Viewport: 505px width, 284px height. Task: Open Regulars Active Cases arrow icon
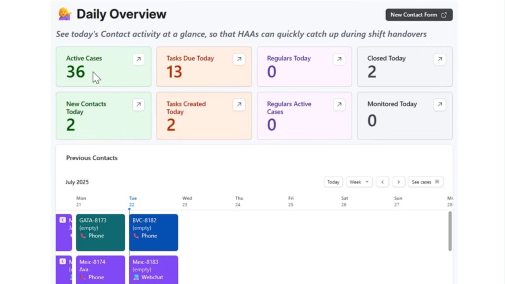pyautogui.click(x=339, y=105)
